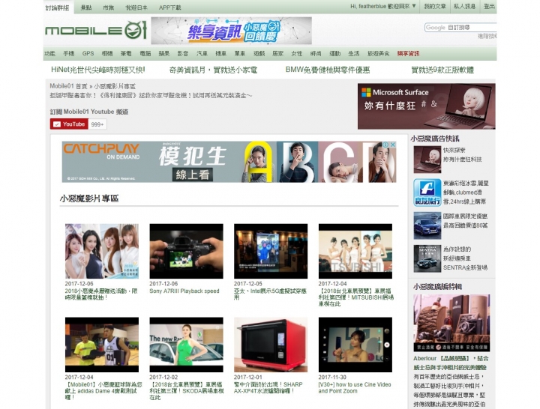Viewport: 540px width, 409px height.
Task: Click the 進階搜尋 link under the search box
Action: (x=487, y=36)
